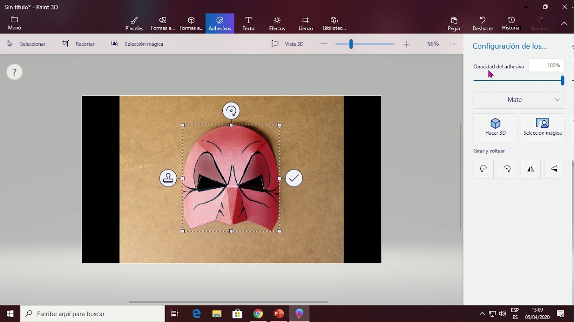Open the Menú folder button
The image size is (574, 322).
[14, 23]
